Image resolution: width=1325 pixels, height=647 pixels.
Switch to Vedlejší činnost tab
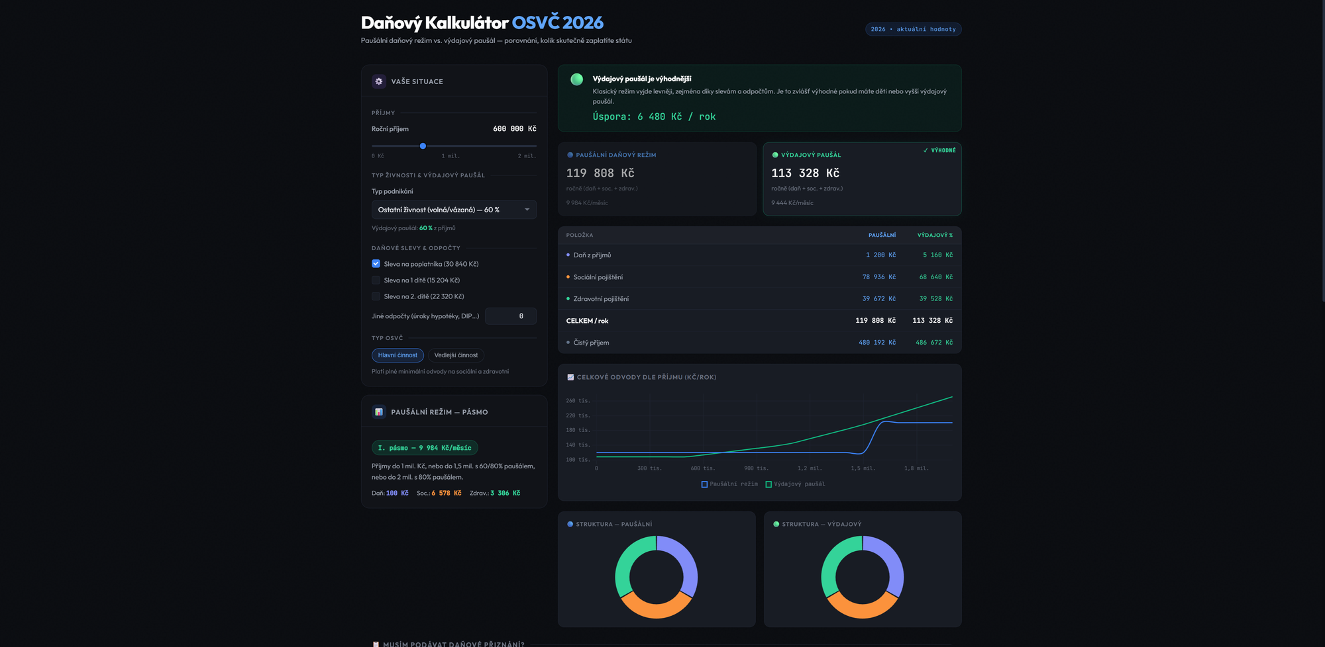pyautogui.click(x=456, y=355)
